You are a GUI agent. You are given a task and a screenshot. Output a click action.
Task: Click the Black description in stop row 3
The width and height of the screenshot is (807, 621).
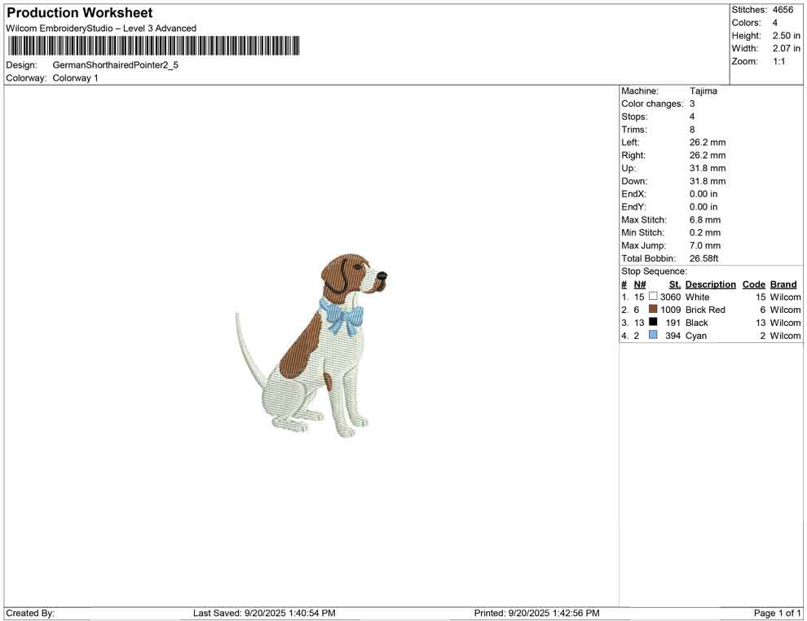click(x=697, y=323)
